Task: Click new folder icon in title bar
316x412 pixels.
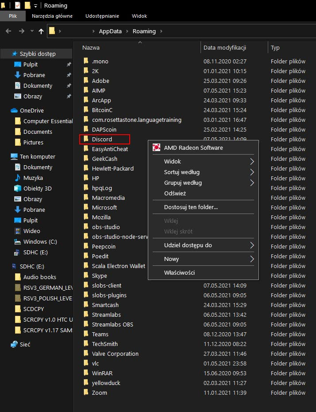Action: [27, 5]
